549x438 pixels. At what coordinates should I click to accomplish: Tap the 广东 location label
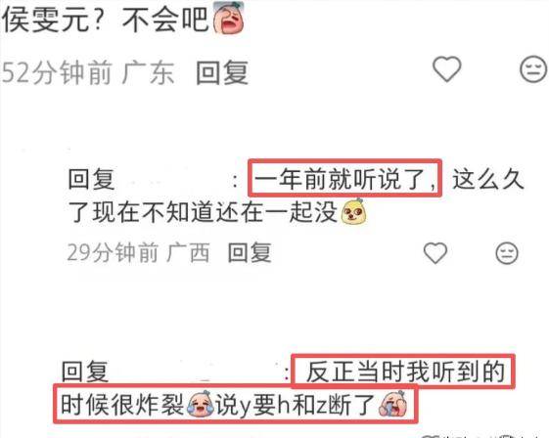click(148, 72)
